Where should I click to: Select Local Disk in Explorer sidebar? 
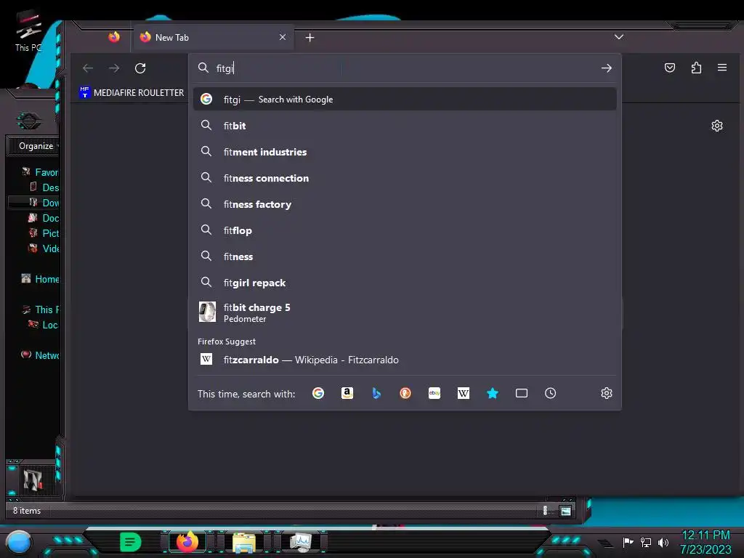pyautogui.click(x=44, y=325)
